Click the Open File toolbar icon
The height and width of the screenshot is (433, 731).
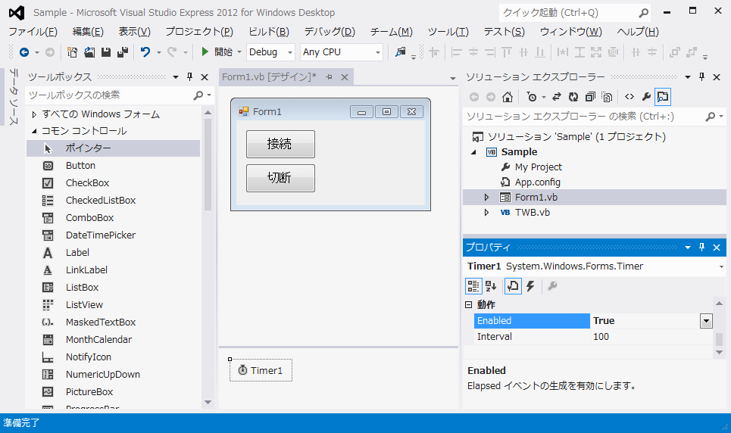[x=89, y=52]
